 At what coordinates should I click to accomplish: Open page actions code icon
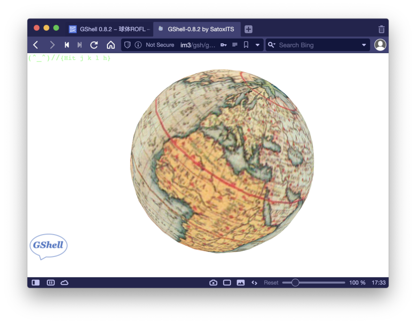254,283
